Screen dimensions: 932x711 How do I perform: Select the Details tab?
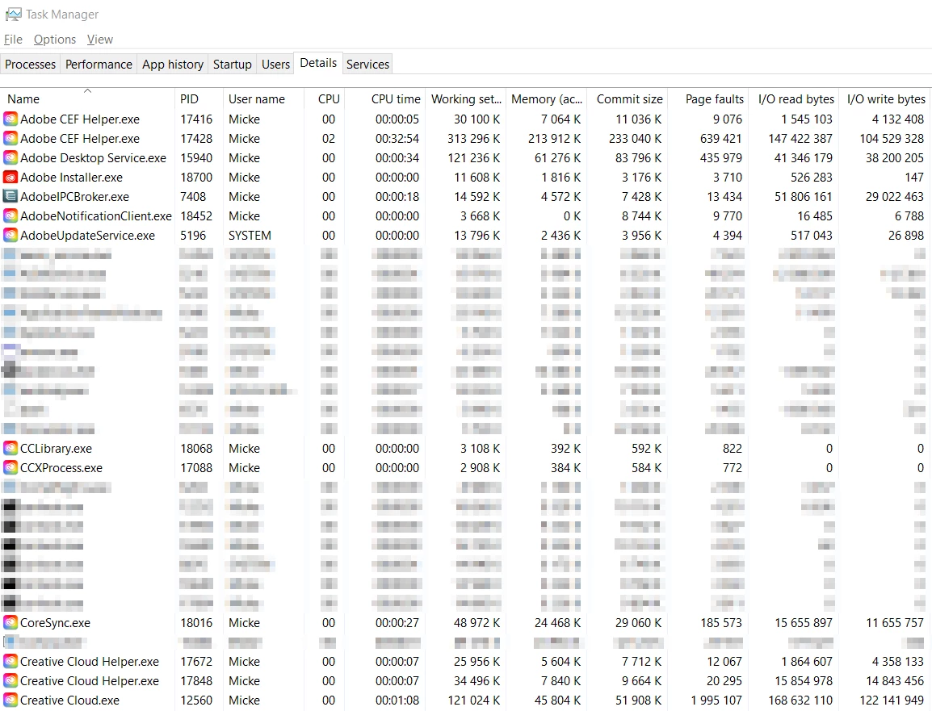[x=318, y=63]
